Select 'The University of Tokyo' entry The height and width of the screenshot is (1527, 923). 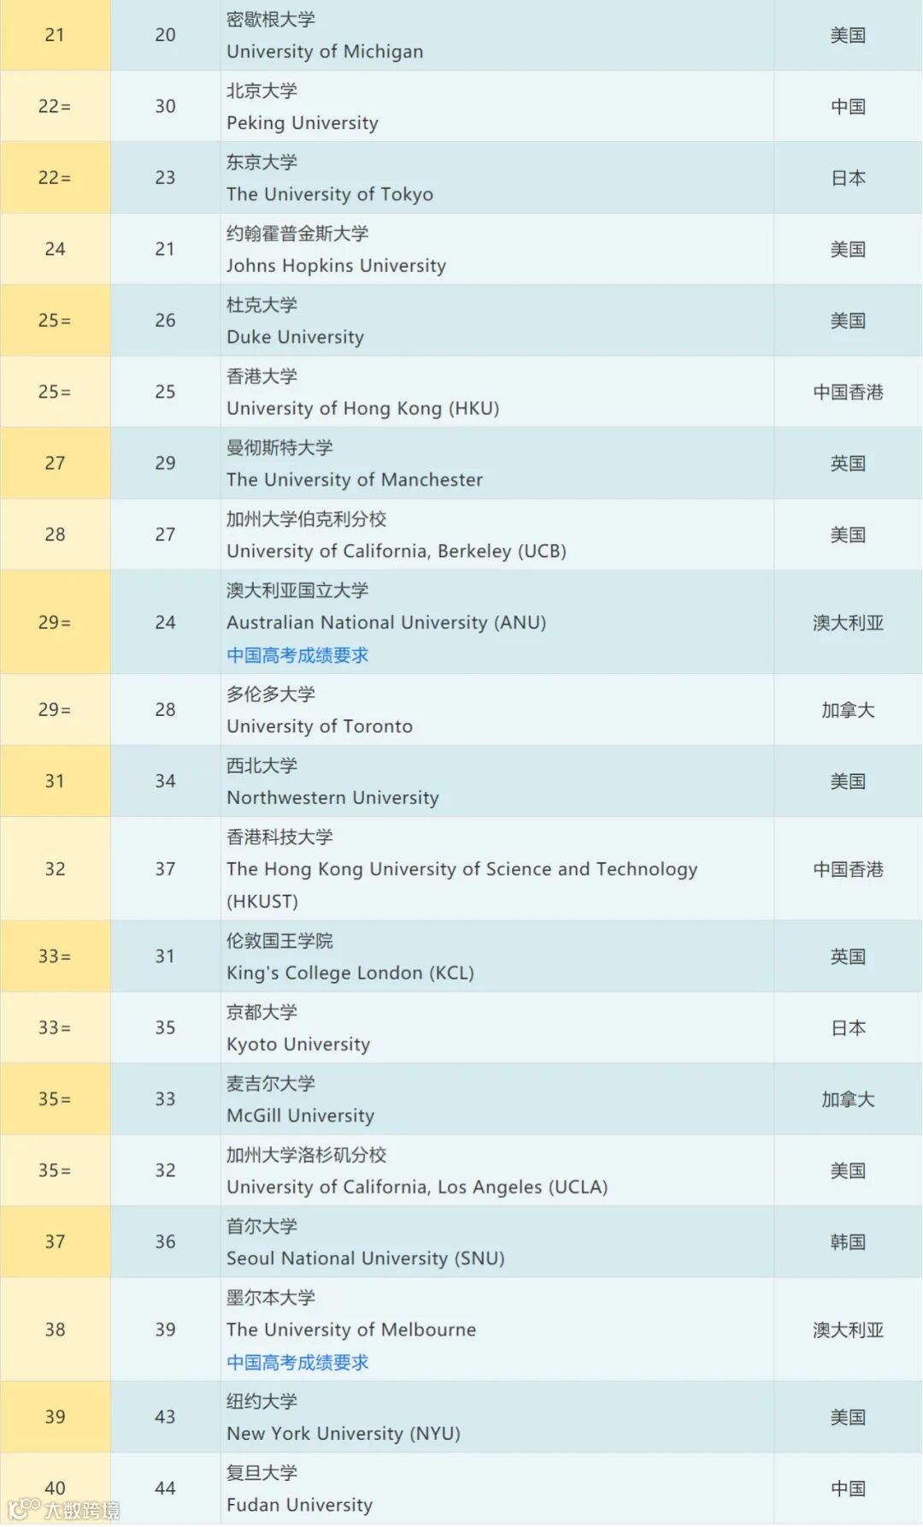pos(330,194)
